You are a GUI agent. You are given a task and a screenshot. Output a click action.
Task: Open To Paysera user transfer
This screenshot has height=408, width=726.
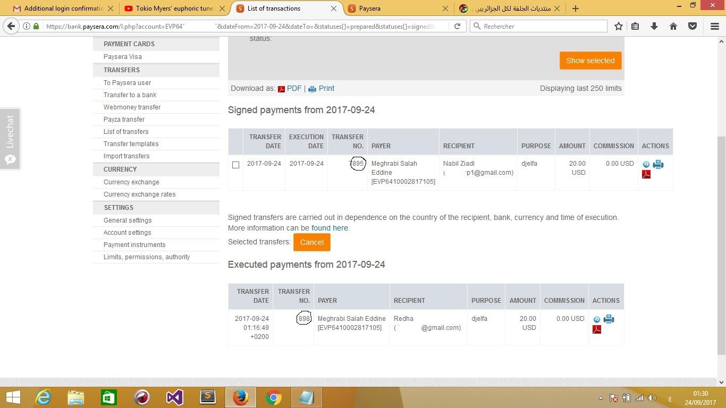[127, 83]
